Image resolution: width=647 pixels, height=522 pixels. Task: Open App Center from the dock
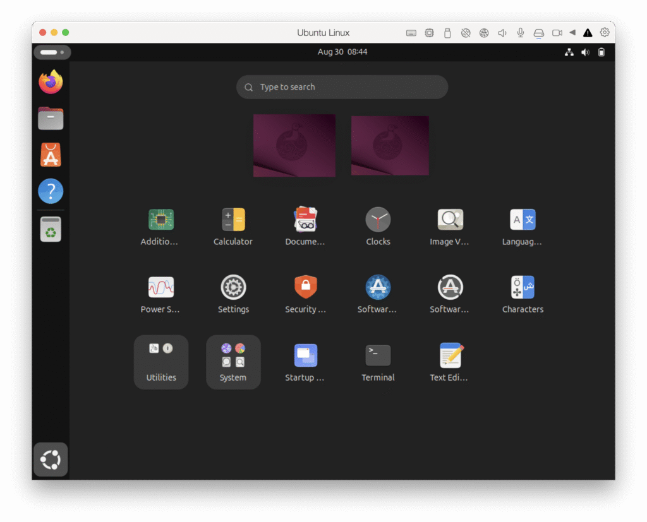(x=51, y=155)
